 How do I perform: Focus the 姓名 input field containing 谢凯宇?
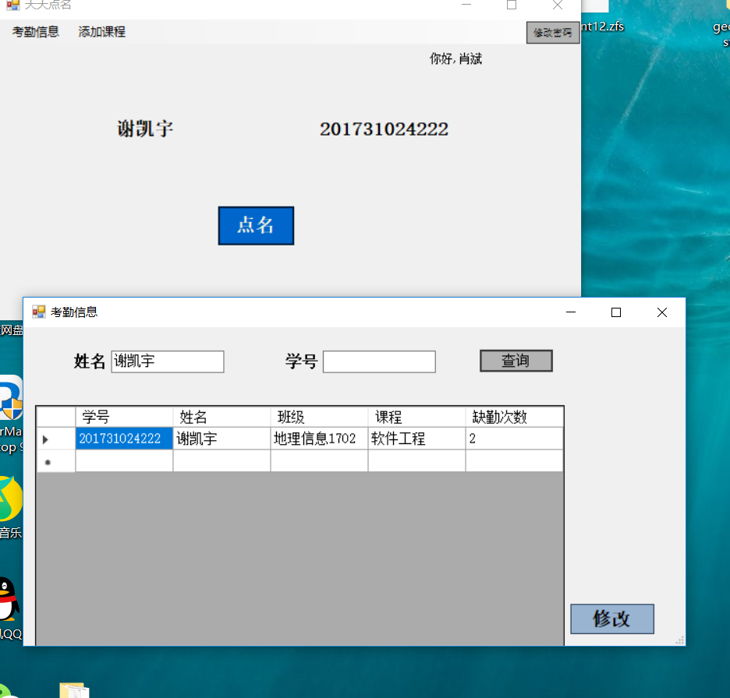tap(168, 361)
